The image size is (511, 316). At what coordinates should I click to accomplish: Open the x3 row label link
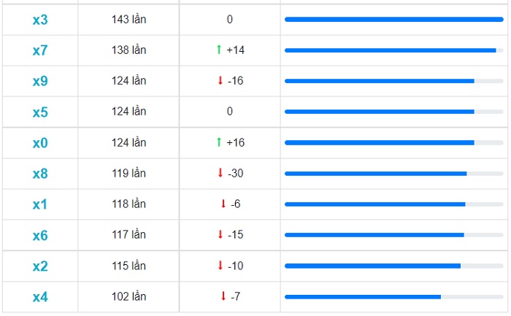point(40,20)
